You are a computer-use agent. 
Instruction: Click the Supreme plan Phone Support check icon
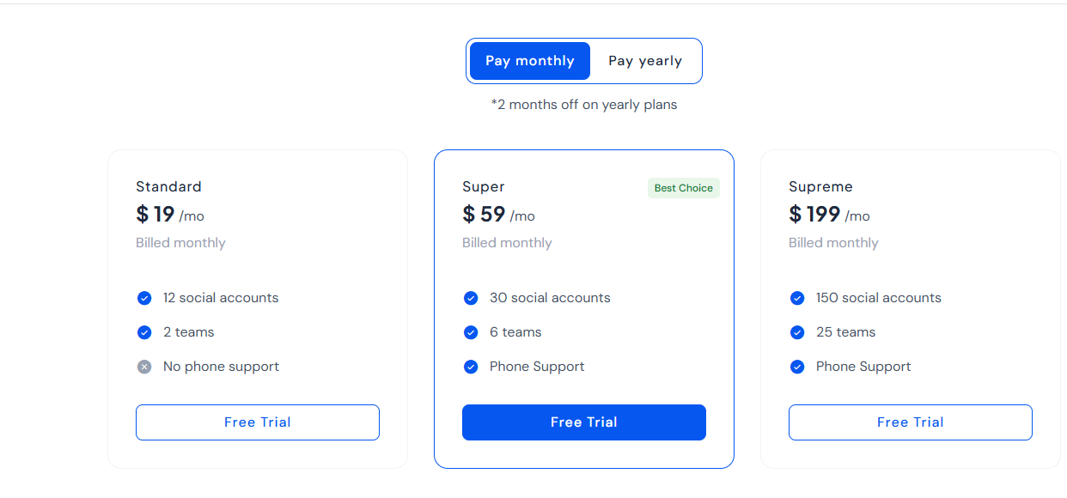797,367
